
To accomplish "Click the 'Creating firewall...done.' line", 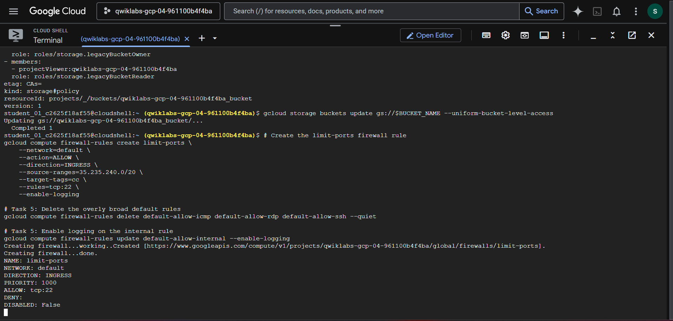I will 51,253.
